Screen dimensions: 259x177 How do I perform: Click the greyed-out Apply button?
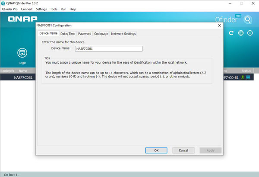(x=211, y=150)
